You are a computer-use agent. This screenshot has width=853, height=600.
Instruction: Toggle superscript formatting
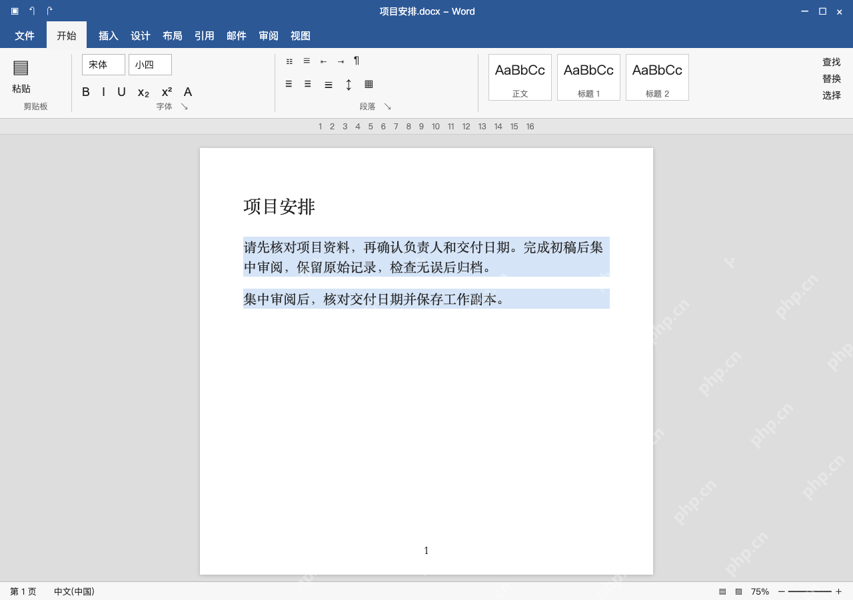167,92
